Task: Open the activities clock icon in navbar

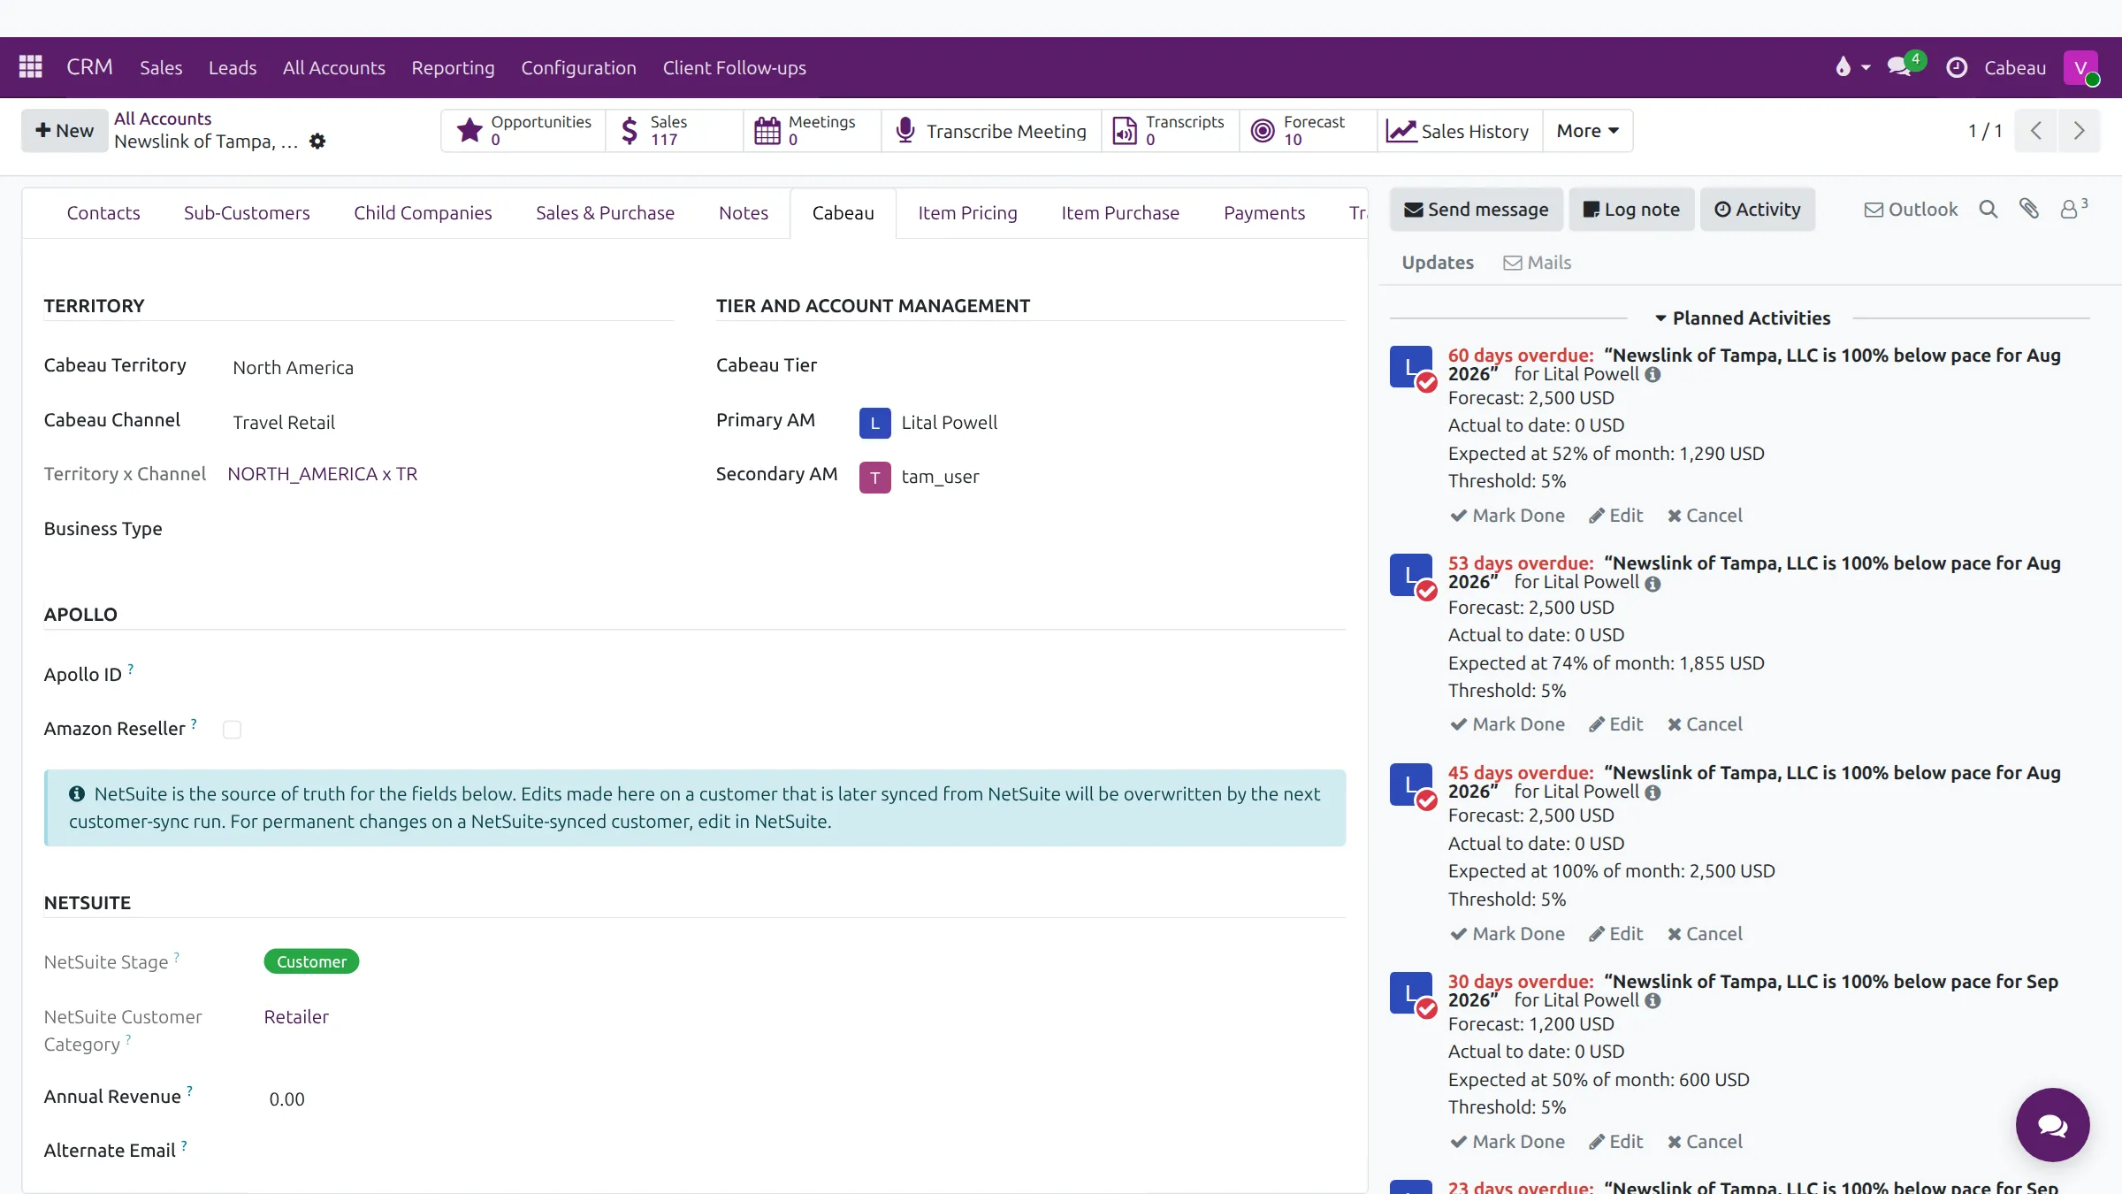Action: (1957, 67)
